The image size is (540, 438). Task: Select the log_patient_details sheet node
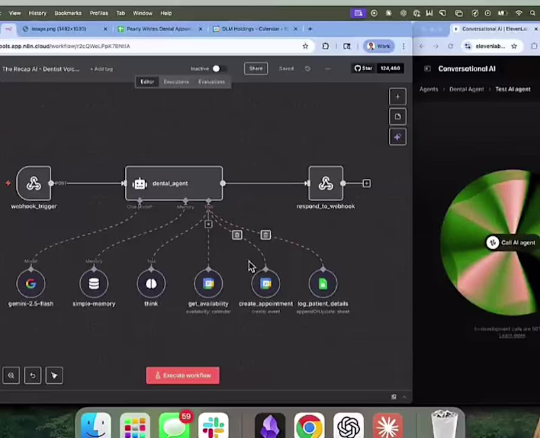click(x=323, y=283)
